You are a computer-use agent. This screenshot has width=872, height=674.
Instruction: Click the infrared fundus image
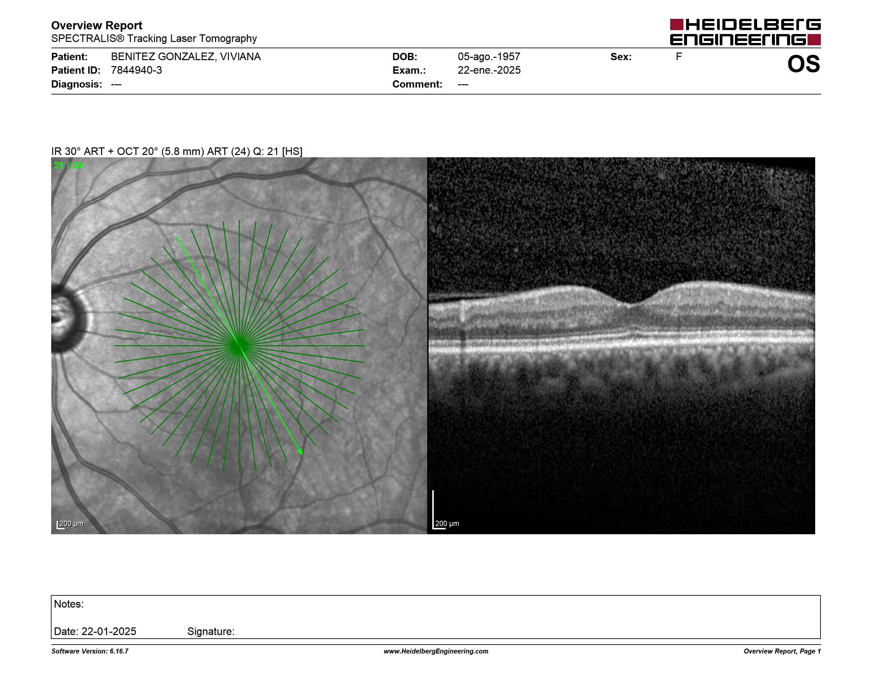pyautogui.click(x=239, y=346)
